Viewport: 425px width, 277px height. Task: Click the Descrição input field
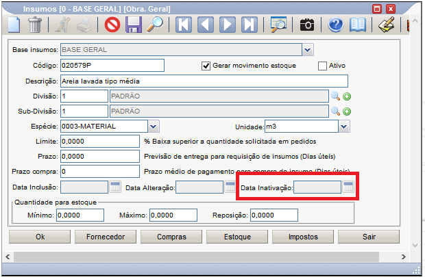coord(204,81)
